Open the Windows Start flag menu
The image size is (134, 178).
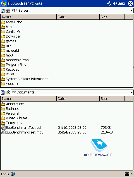click(3, 4)
